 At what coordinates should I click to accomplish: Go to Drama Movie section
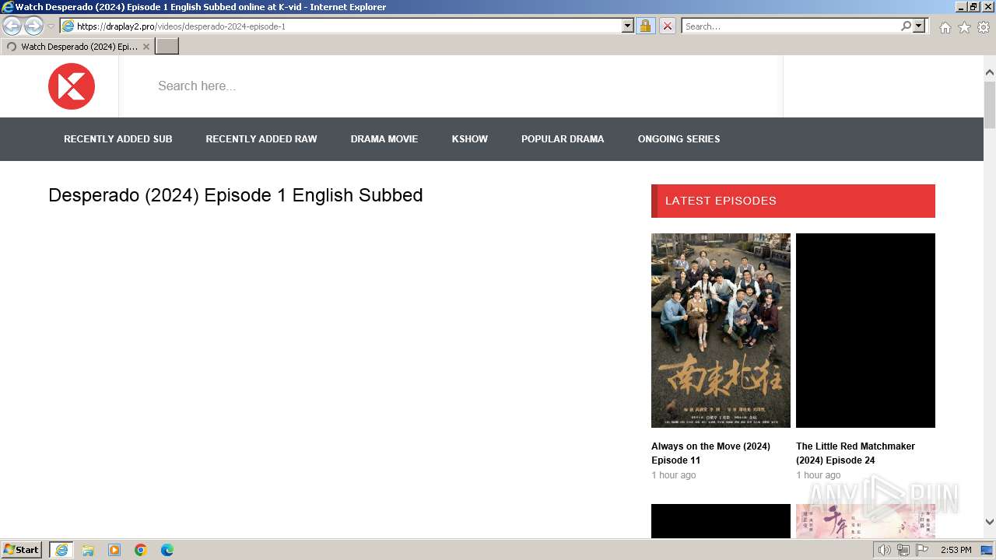pyautogui.click(x=384, y=139)
